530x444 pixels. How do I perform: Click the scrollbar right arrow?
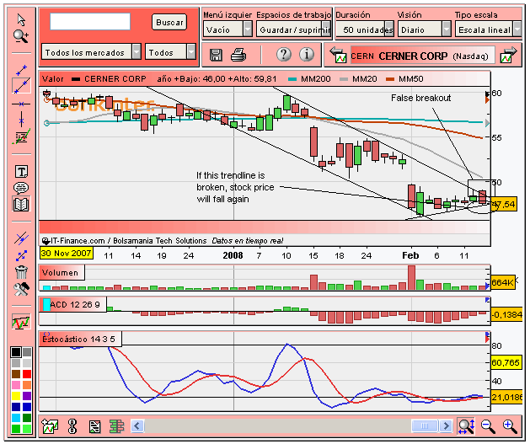coord(446,425)
